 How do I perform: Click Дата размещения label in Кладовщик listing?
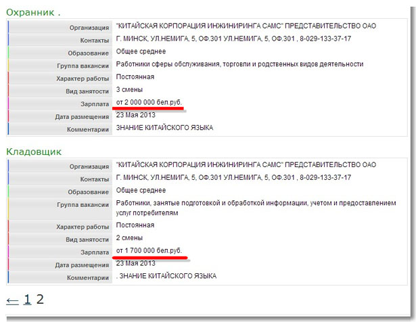click(x=82, y=265)
